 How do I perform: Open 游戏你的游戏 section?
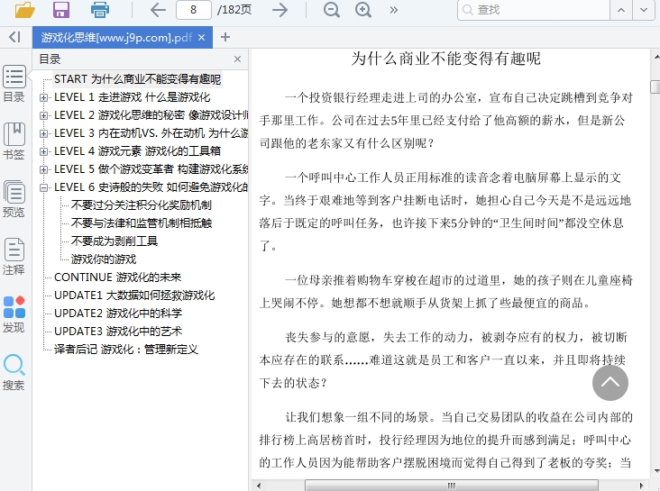104,259
